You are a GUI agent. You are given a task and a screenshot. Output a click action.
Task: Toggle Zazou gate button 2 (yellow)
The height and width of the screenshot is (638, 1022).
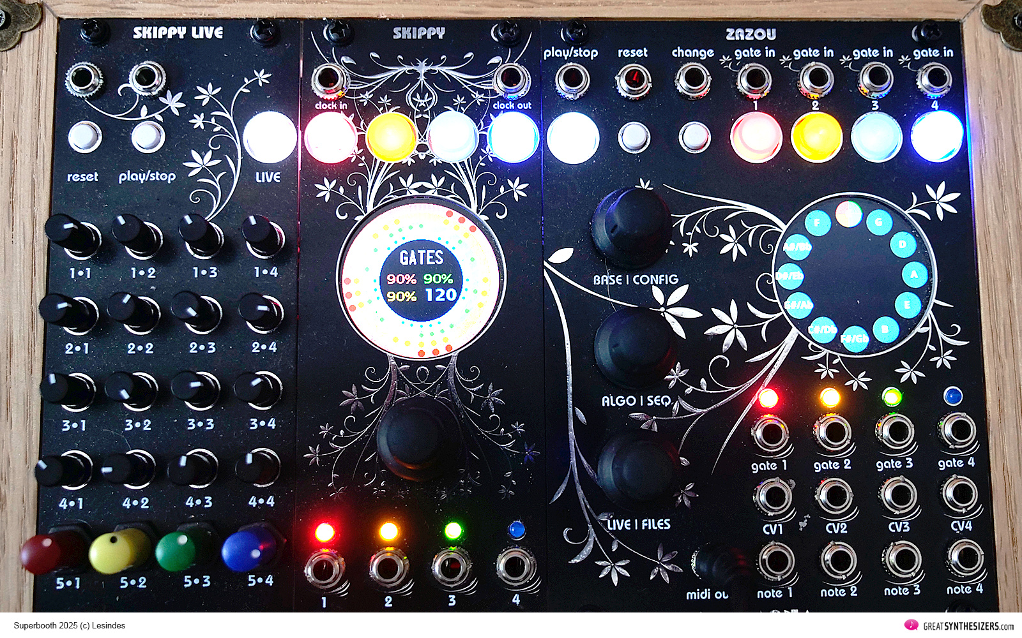[x=816, y=137]
